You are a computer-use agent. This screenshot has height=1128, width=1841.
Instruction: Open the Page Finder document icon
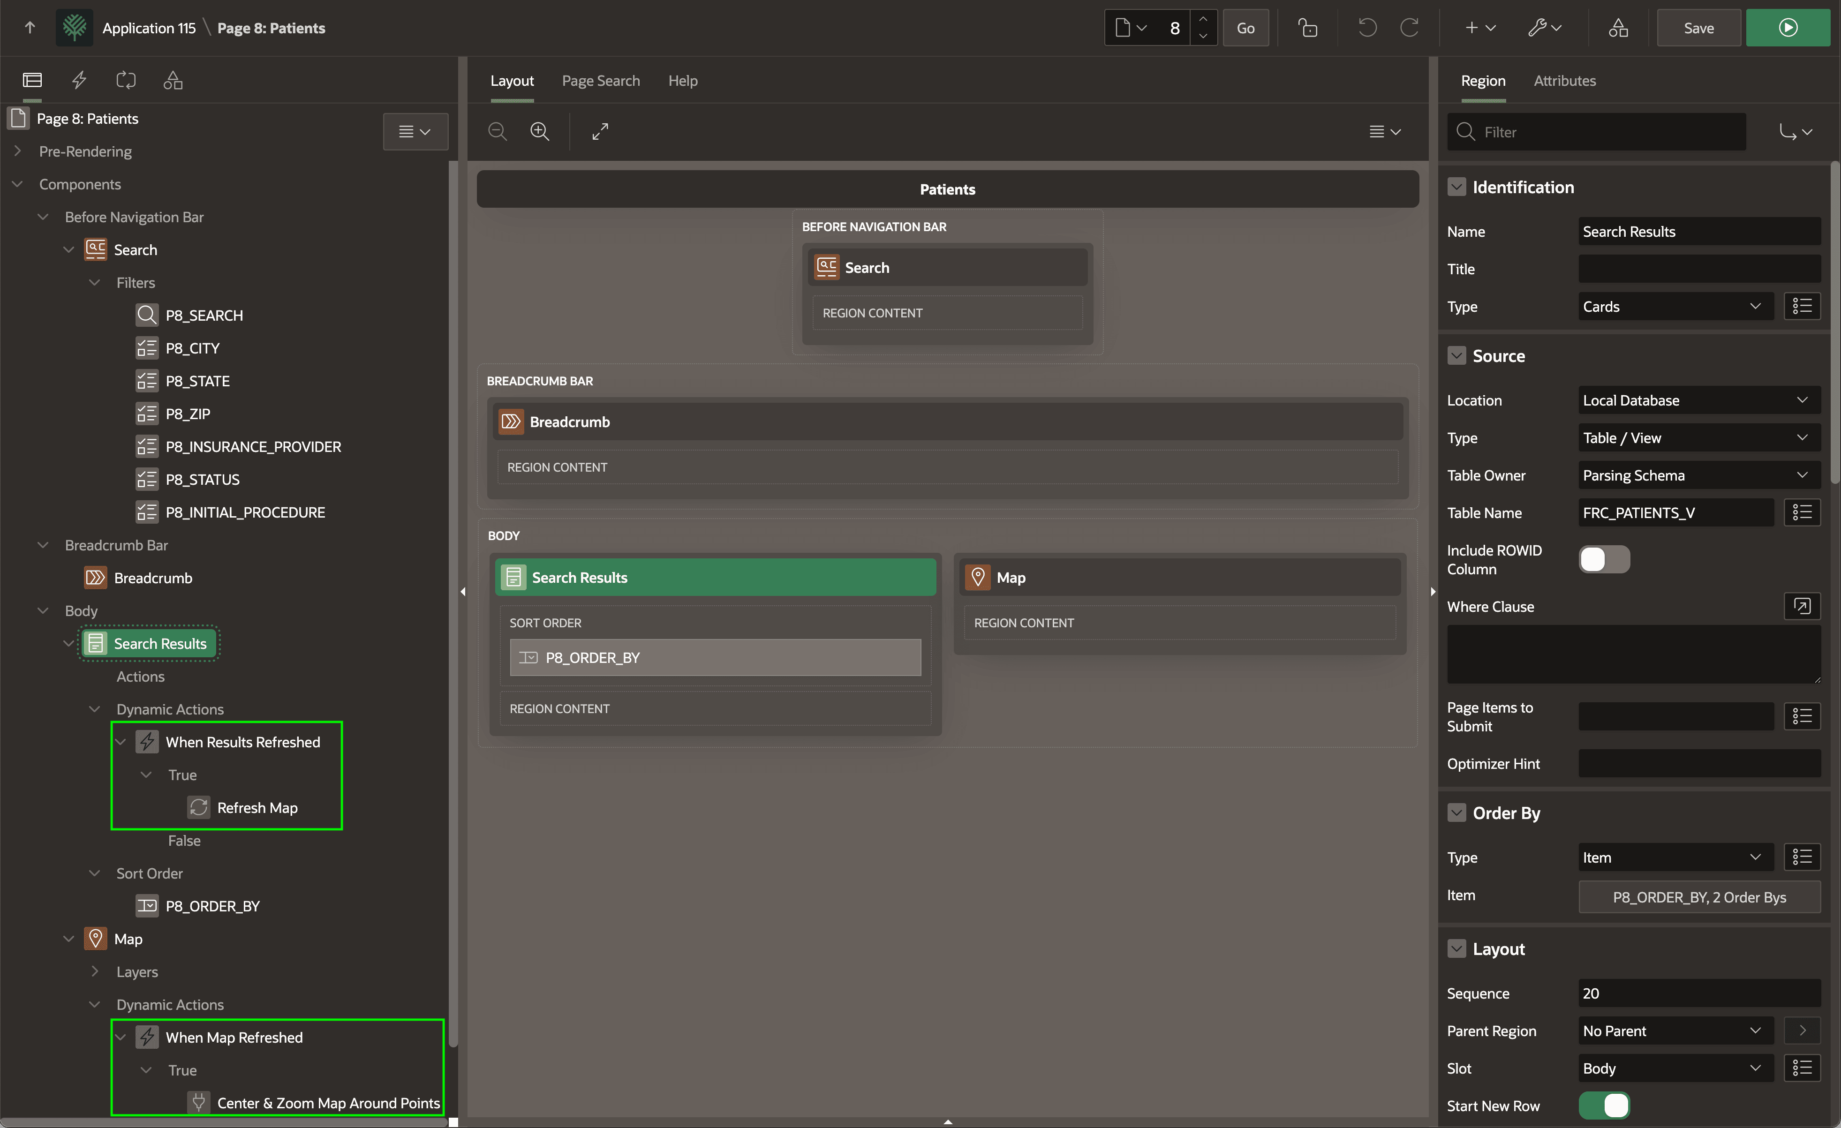pyautogui.click(x=1130, y=28)
